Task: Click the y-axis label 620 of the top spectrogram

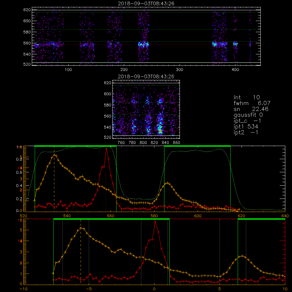Action: click(27, 10)
